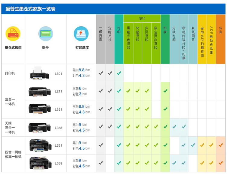Click the L358 移动终端打印 checkmark
Viewport: 227px width, 176px height.
pos(184,127)
